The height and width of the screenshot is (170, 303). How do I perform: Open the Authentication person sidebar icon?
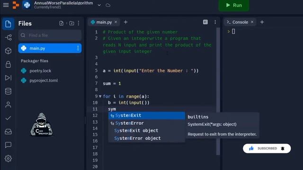pos(8,105)
